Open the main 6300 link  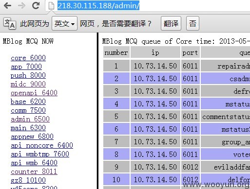(x=28, y=128)
